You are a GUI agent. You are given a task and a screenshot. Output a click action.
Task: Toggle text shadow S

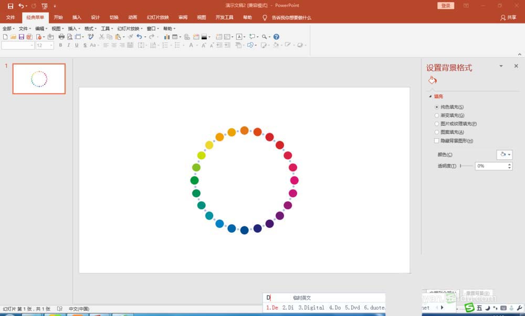pyautogui.click(x=85, y=45)
